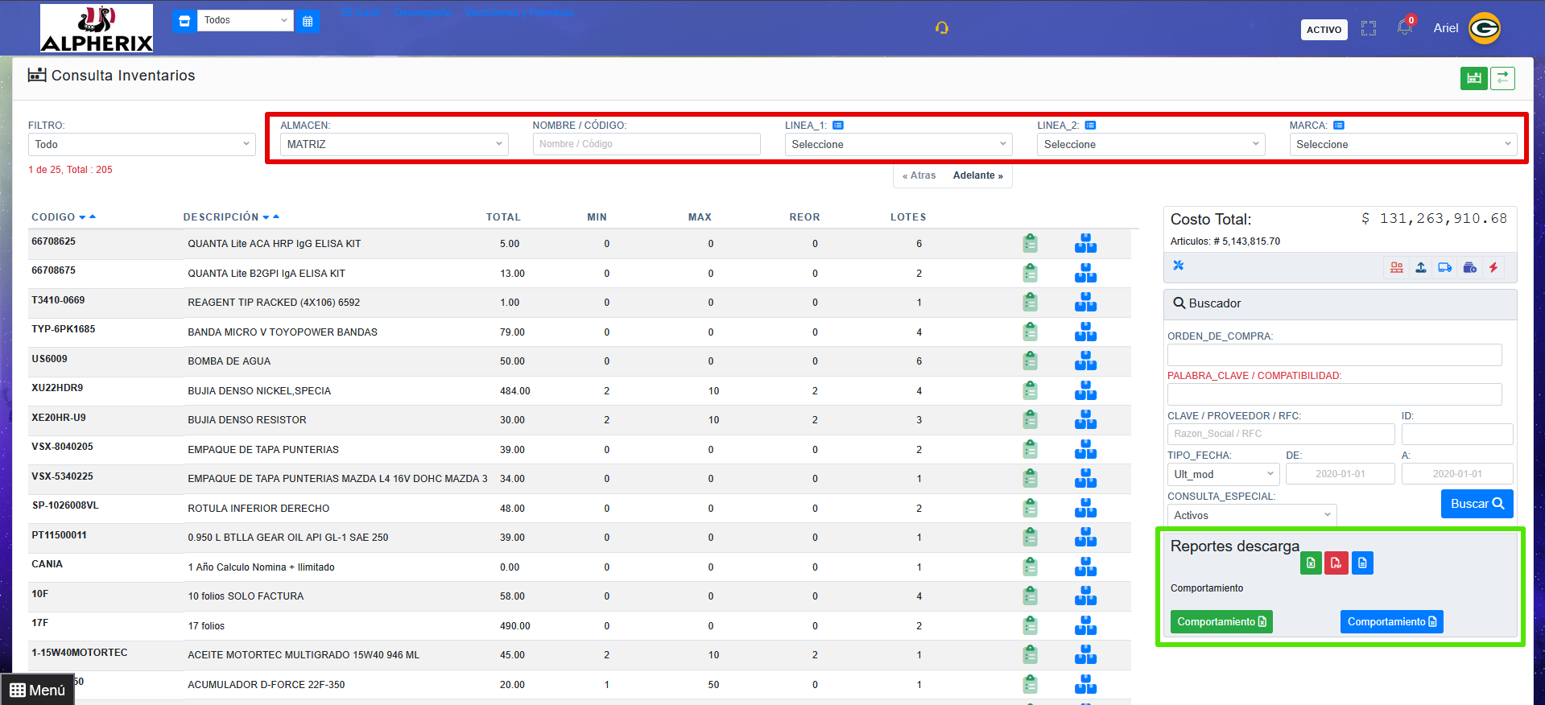Open the ALMACEN dropdown showing MATRIZ
Viewport: 1545px width, 705px height.
pos(395,145)
